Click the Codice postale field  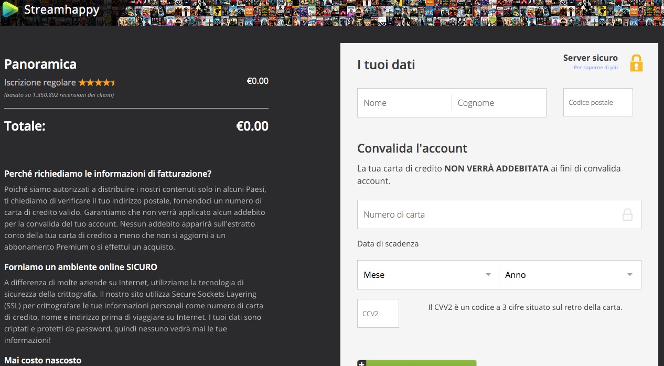598,102
